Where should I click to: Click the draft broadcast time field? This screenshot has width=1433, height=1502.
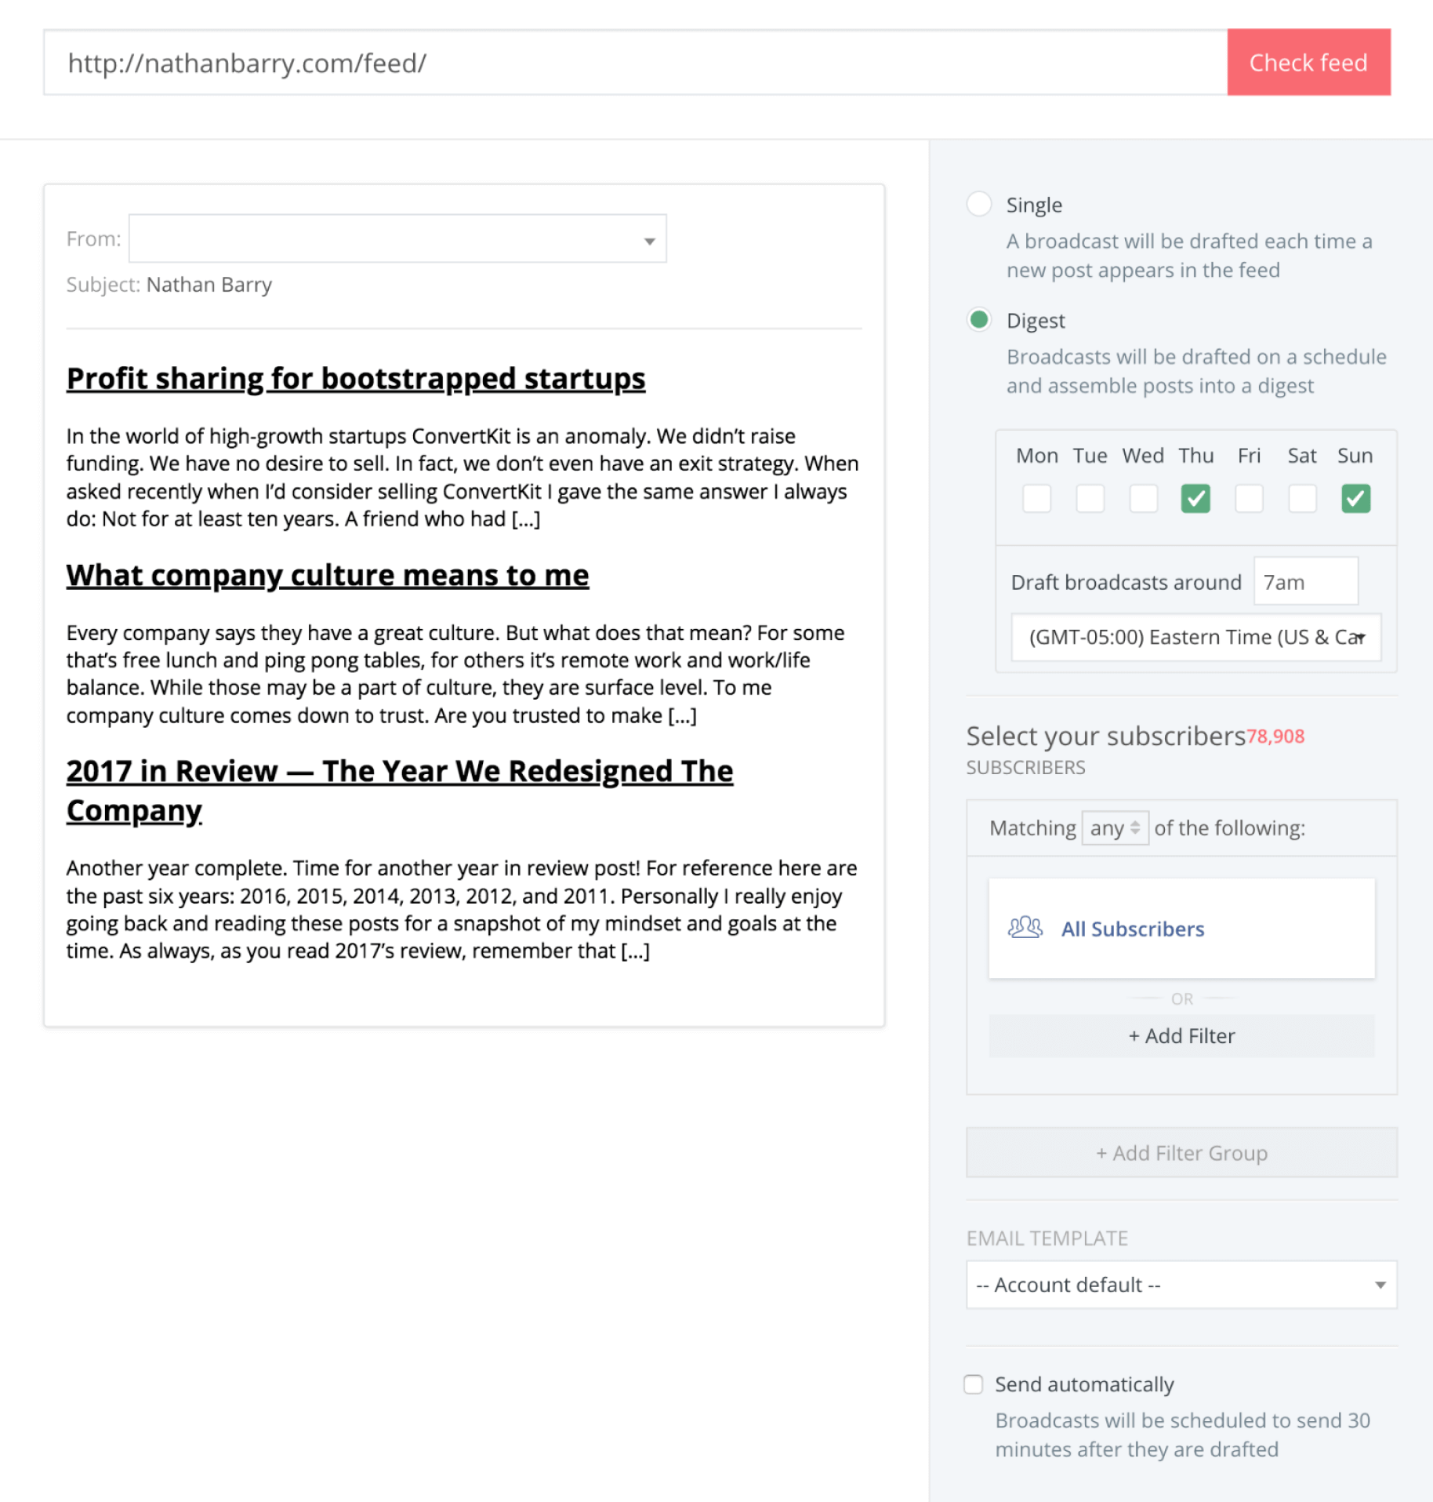coord(1305,582)
